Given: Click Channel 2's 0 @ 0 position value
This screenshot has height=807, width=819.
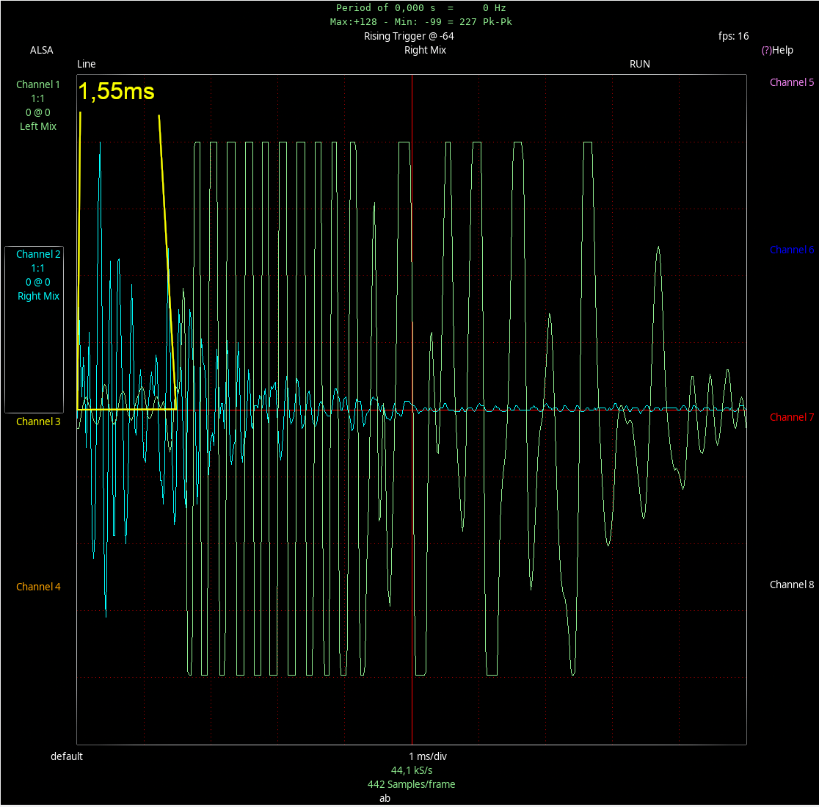Looking at the screenshot, I should (x=38, y=282).
